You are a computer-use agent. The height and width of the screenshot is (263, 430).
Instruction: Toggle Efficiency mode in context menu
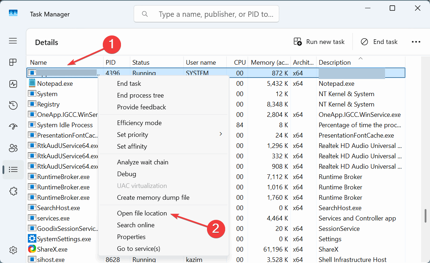[x=139, y=123]
